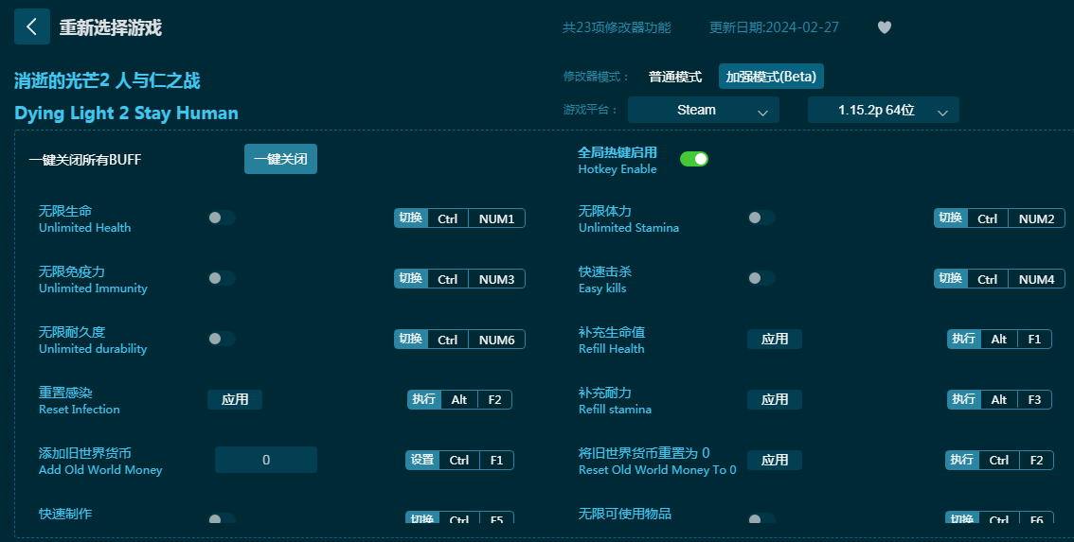Click 设置 hotkey button for Add Old World Money
This screenshot has height=542, width=1074.
(422, 460)
